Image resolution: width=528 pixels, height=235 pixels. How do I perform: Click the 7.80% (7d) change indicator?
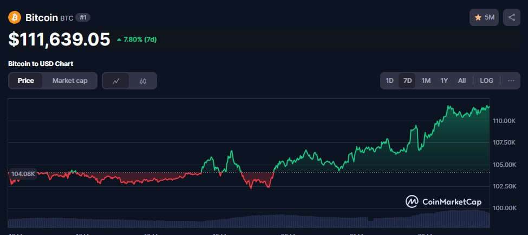click(x=136, y=40)
